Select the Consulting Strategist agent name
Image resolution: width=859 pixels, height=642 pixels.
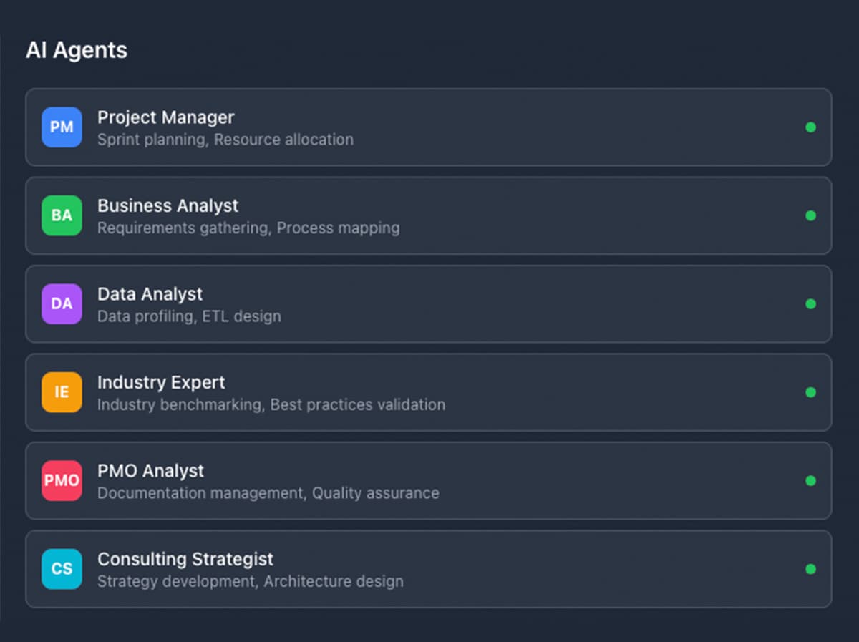click(185, 559)
